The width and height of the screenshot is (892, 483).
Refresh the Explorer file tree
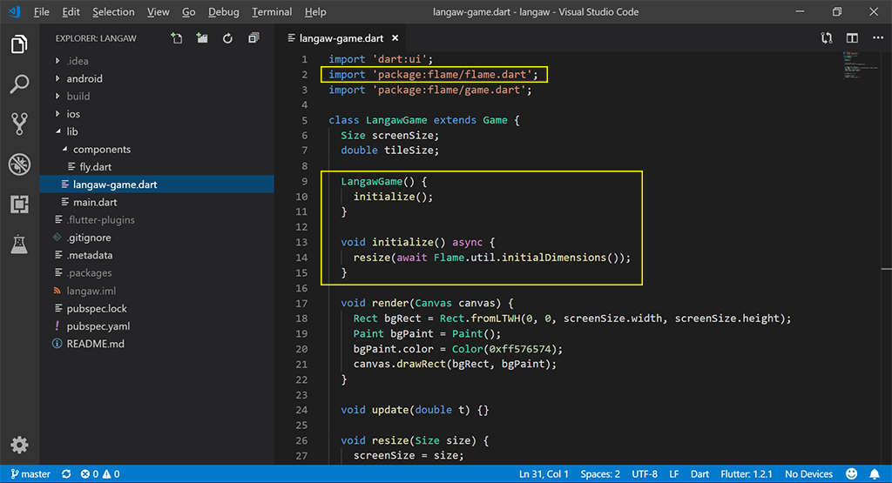(x=227, y=38)
